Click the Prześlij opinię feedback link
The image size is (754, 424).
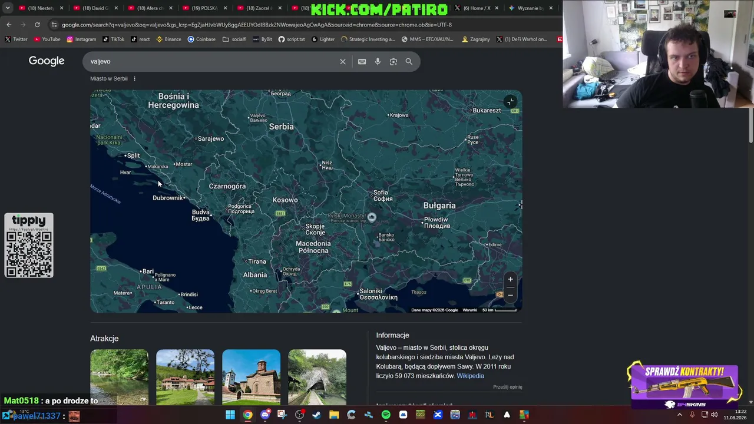[x=508, y=387]
